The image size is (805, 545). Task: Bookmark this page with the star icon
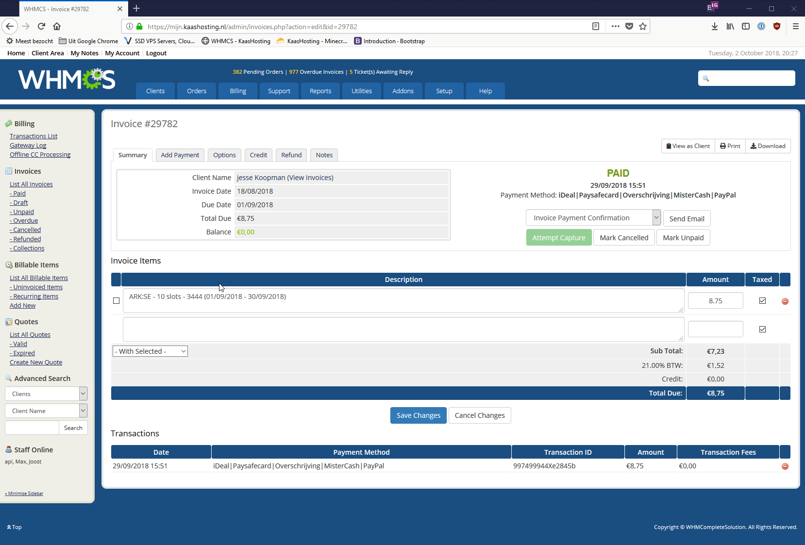pos(643,26)
